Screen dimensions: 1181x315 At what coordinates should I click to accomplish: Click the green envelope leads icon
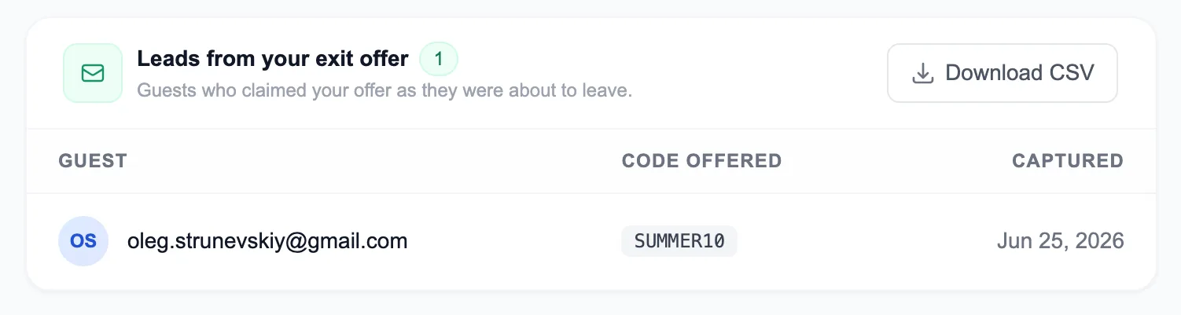[93, 73]
